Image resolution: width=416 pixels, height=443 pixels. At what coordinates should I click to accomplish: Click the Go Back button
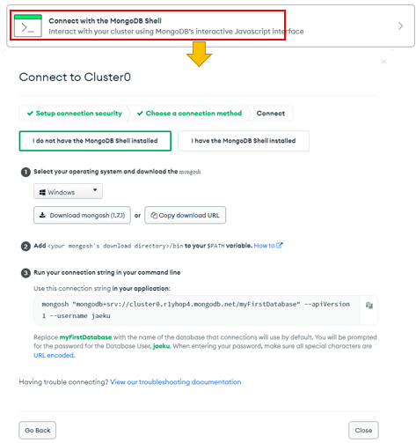(x=38, y=431)
